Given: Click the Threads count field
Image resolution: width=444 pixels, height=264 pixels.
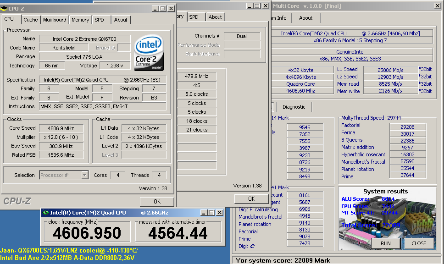Looking at the screenshot, I should click(x=159, y=175).
